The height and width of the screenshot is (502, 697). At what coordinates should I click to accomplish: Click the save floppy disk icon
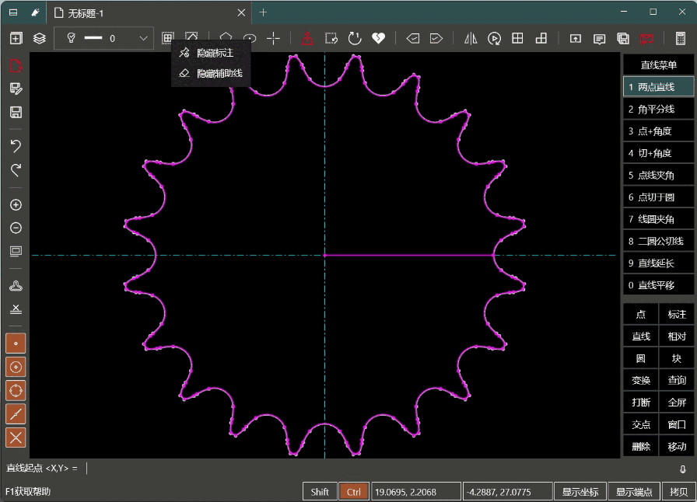(16, 112)
